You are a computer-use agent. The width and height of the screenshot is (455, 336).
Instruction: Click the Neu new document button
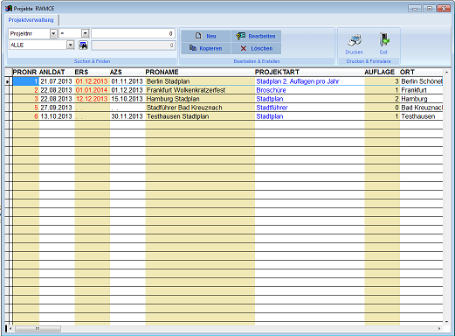206,36
